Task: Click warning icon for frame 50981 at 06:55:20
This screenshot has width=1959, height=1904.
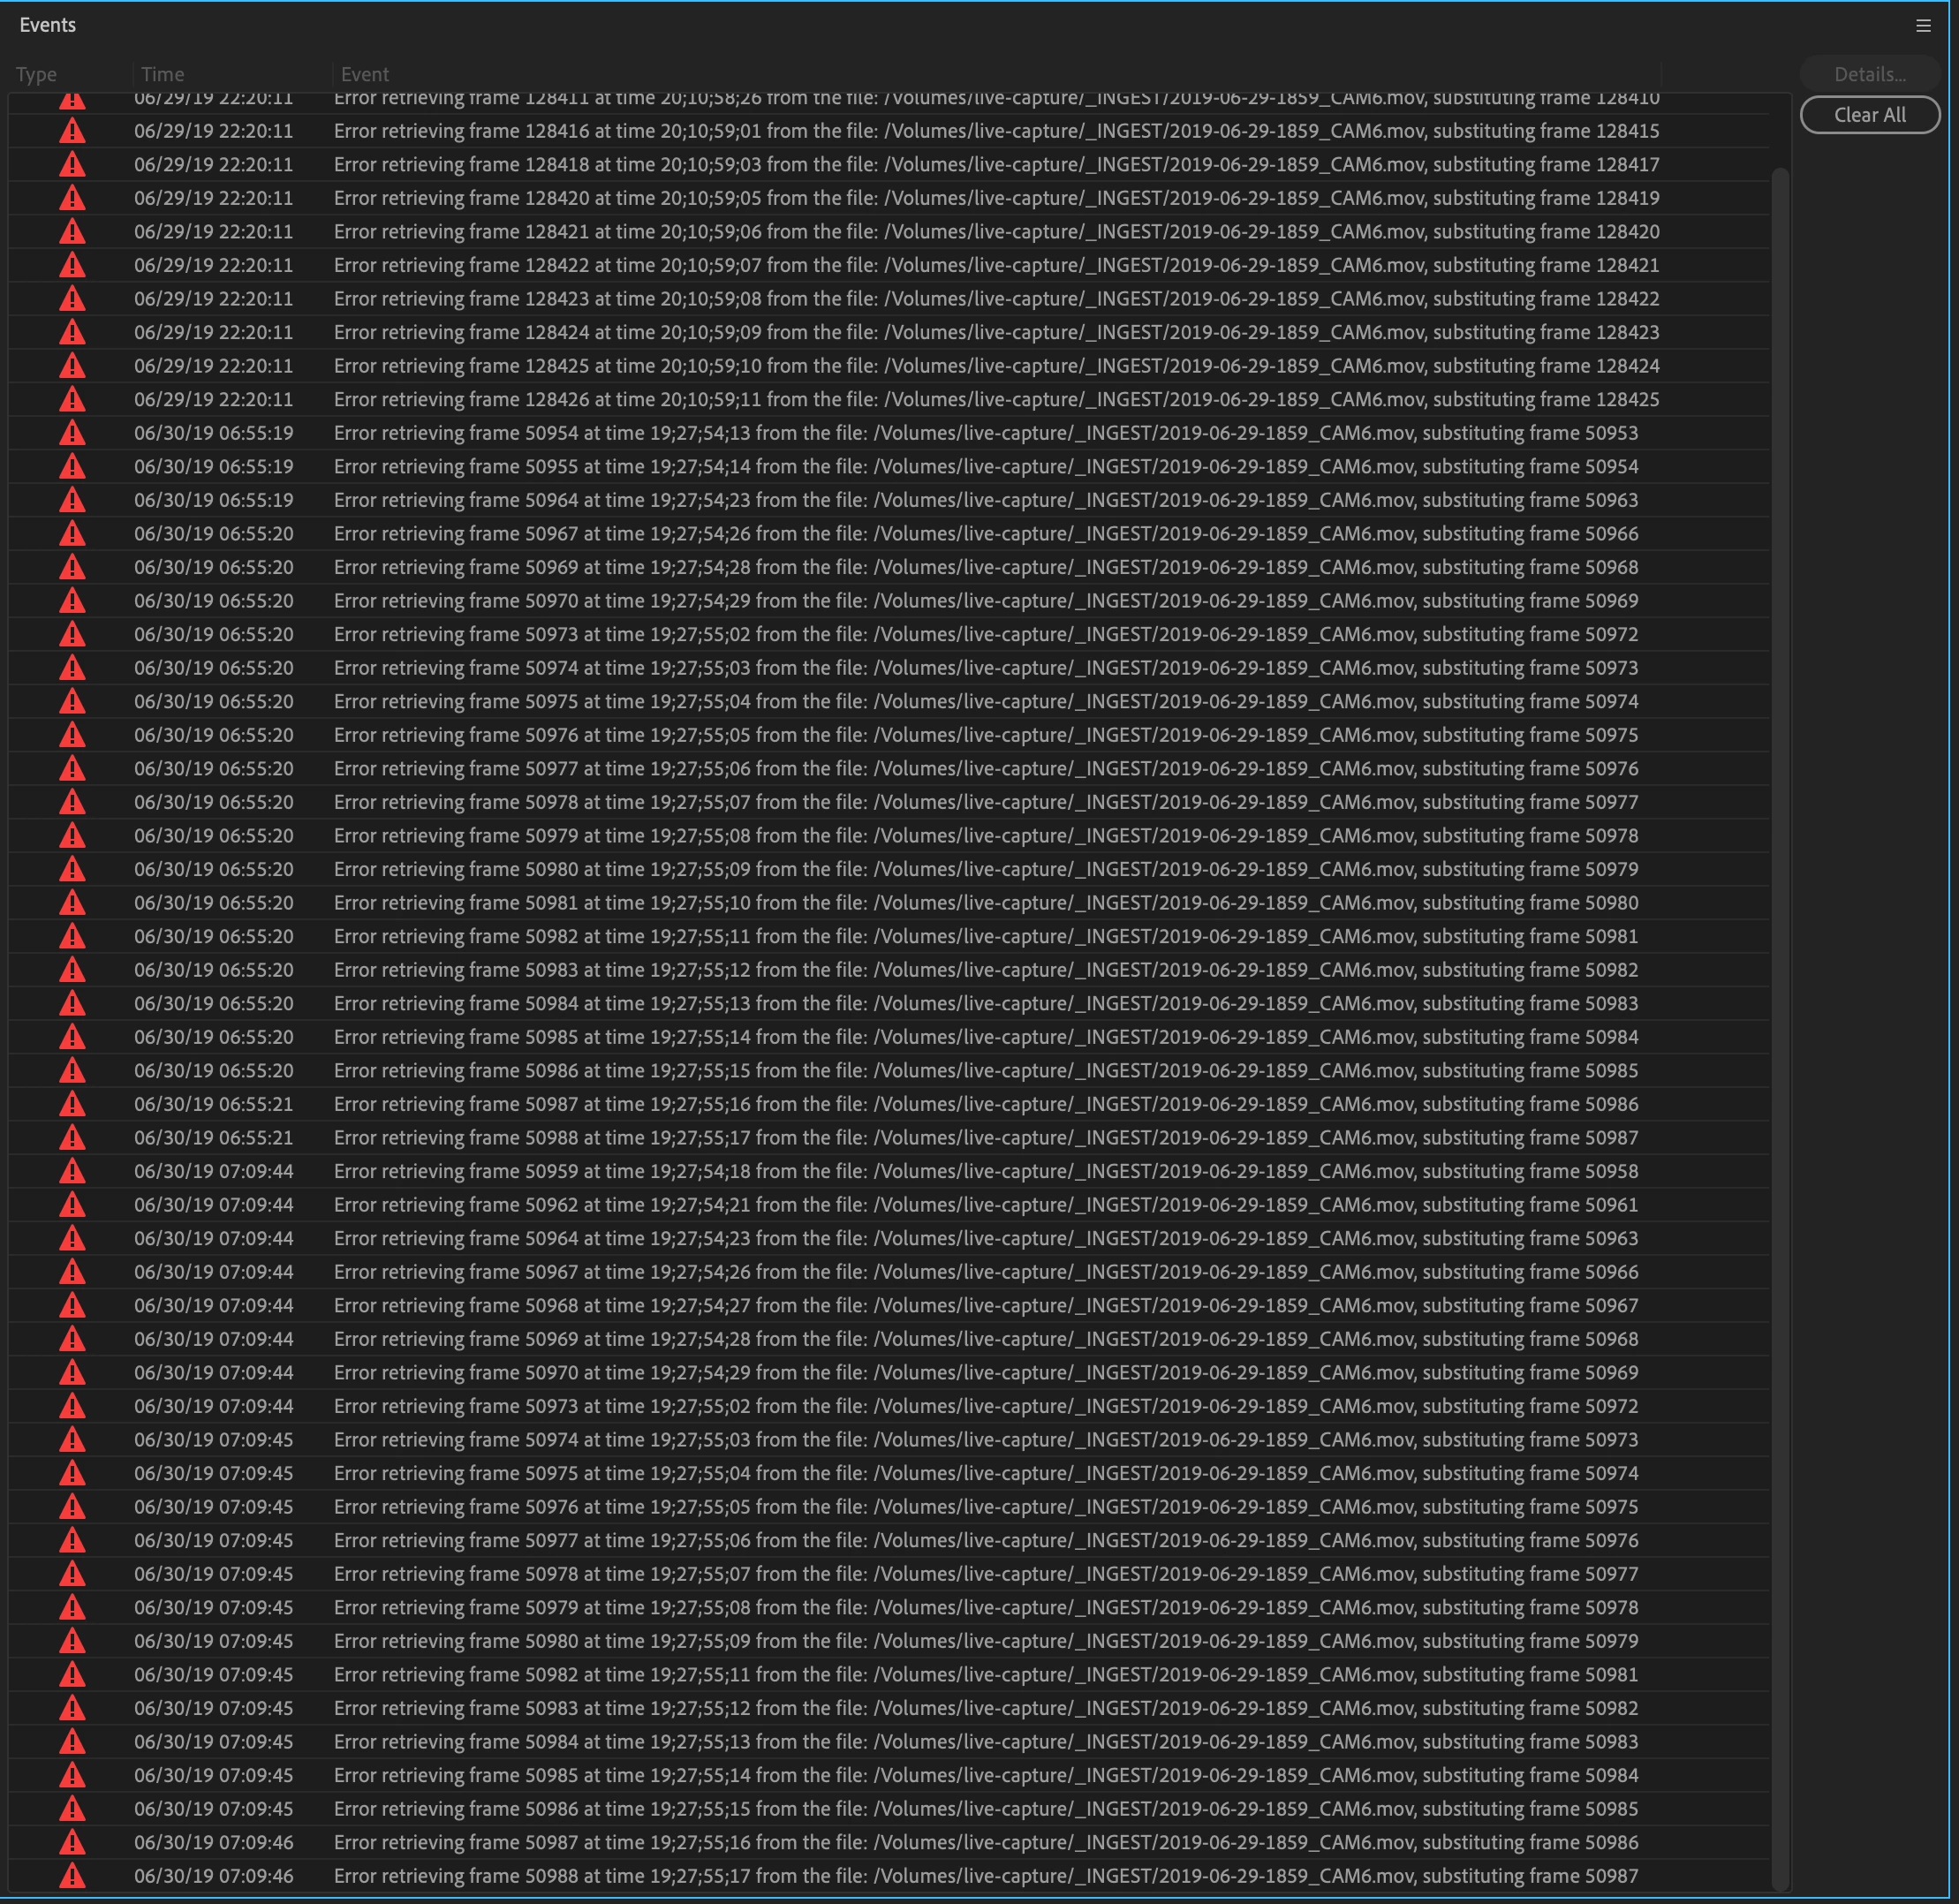Action: click(72, 903)
